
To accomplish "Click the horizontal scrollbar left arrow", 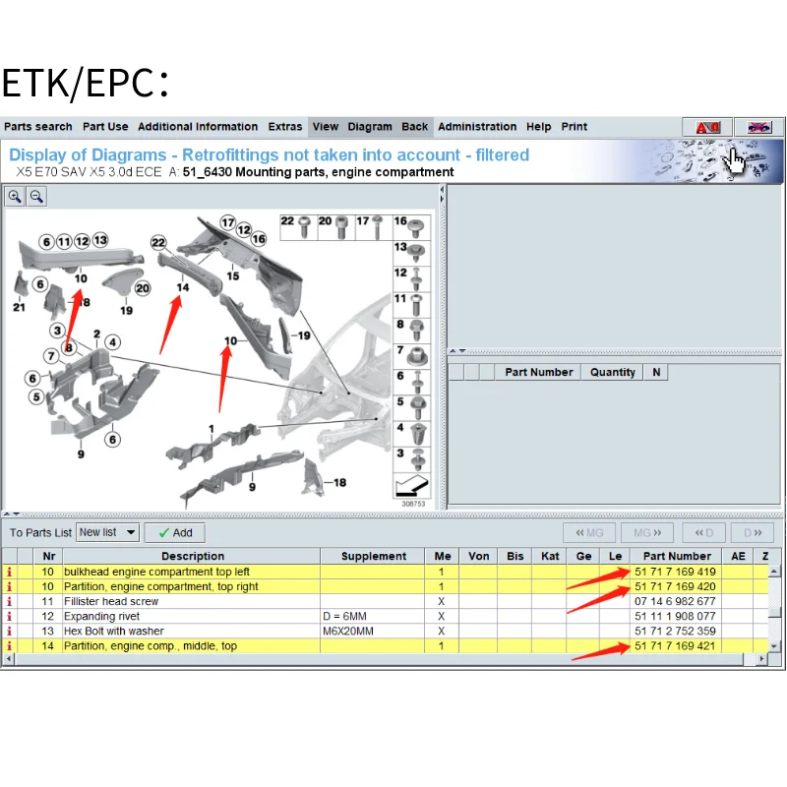I will pos(9,658).
